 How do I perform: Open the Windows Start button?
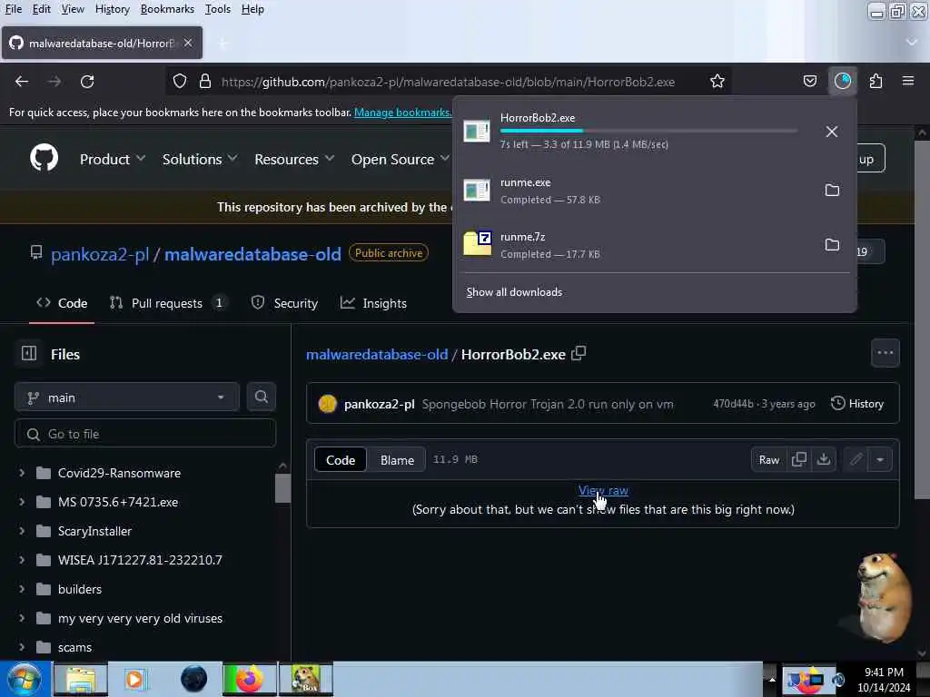[23, 679]
